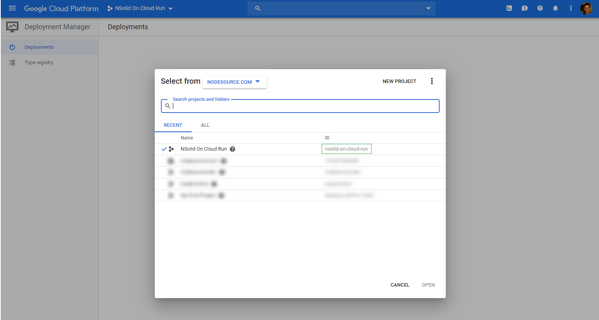Screen dimensions: 599x320
Task: Click the Type registry list icon
Action: pos(12,62)
